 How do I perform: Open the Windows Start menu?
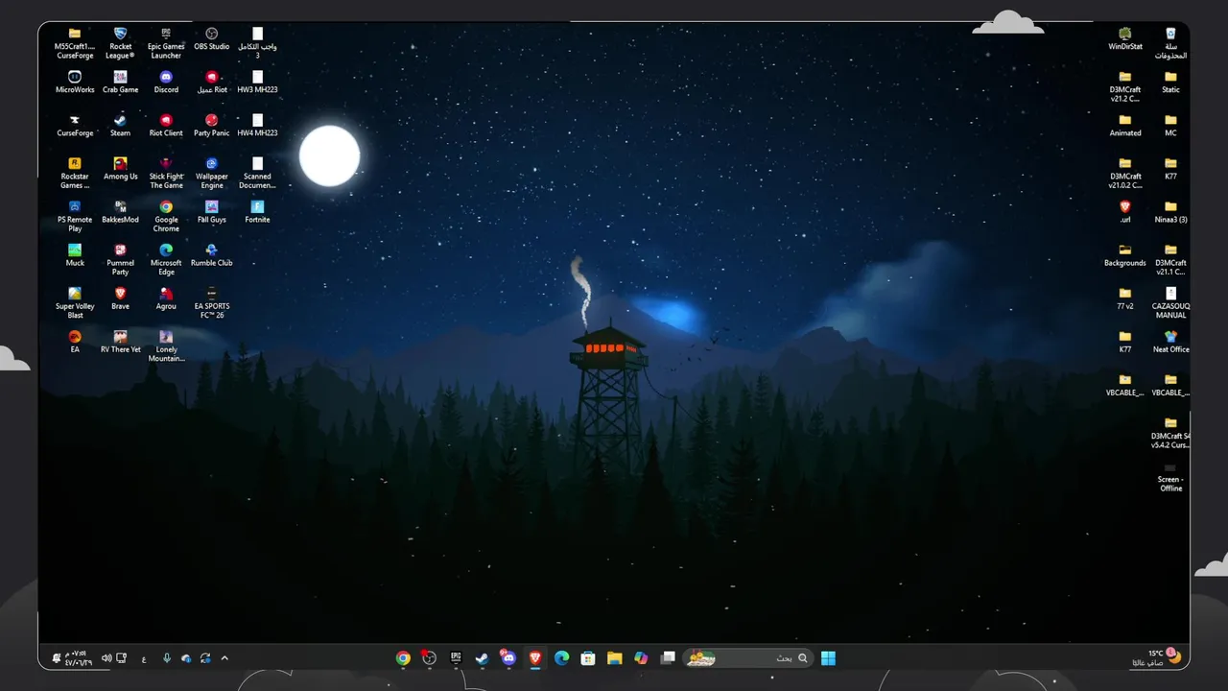click(x=828, y=658)
